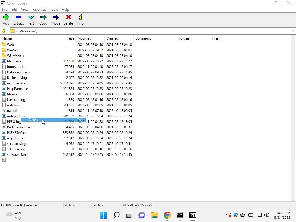Select the Datawagon.ico file row
Image resolution: width=296 pixels, height=222 pixels.
(x=67, y=72)
